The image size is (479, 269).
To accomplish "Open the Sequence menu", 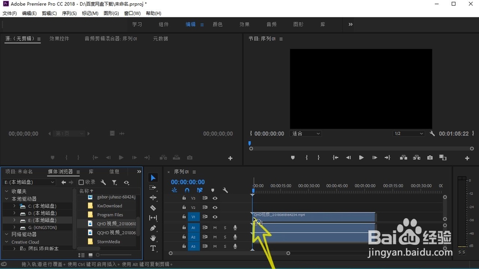I will pos(69,13).
